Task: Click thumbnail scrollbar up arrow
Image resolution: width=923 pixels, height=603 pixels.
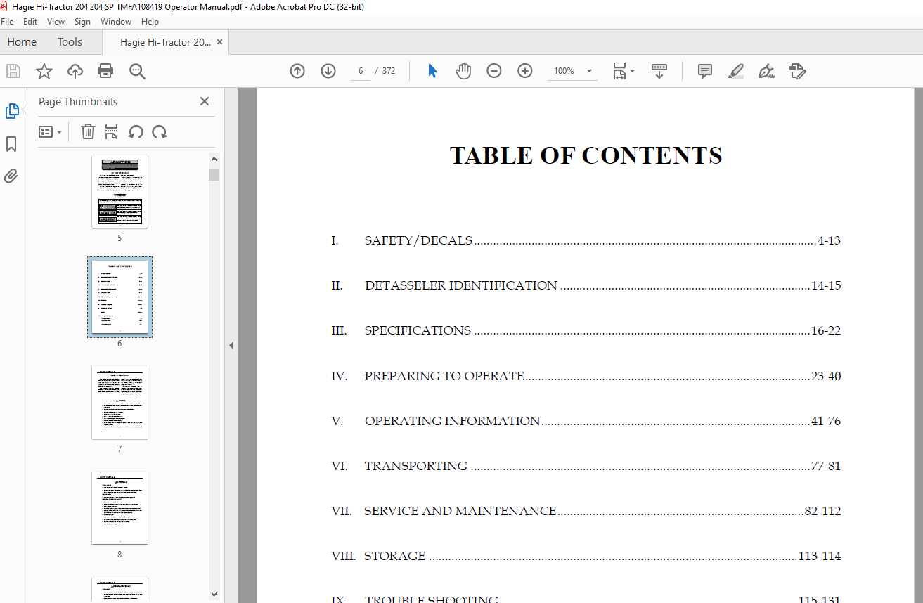Action: (x=214, y=157)
